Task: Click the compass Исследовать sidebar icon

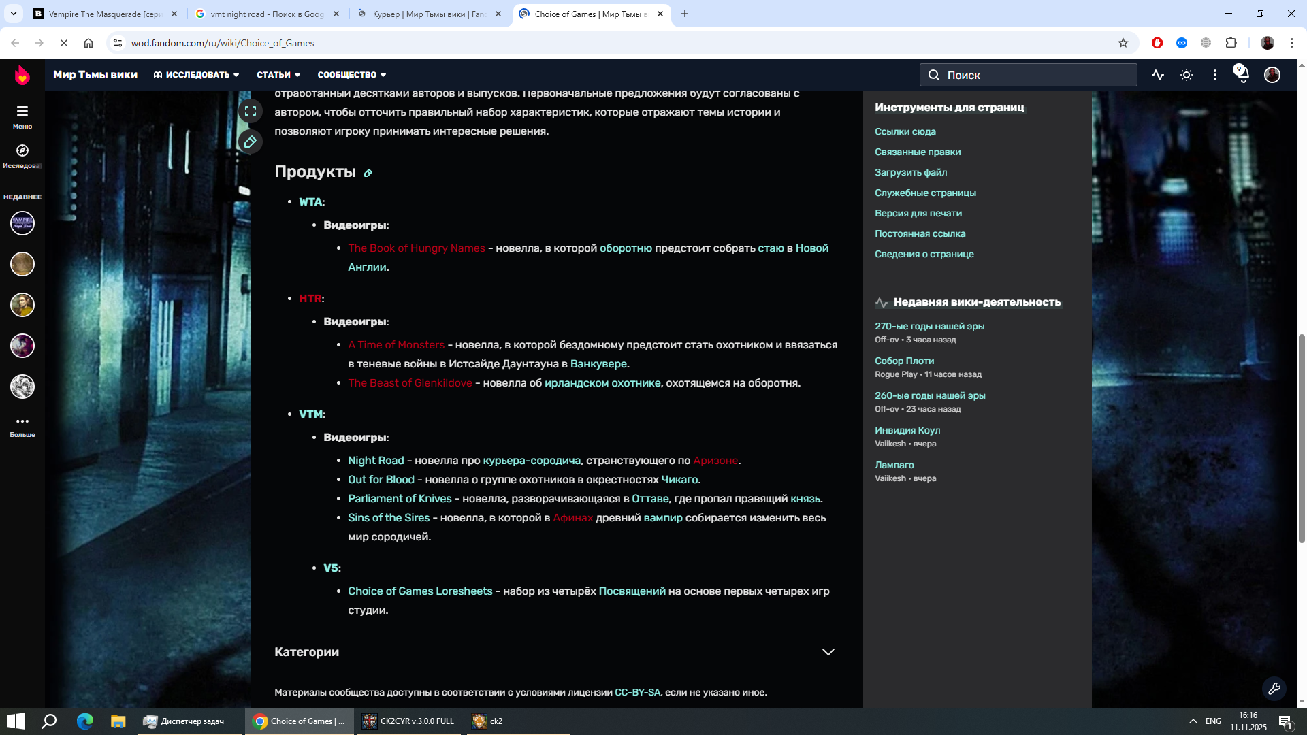Action: pyautogui.click(x=22, y=151)
